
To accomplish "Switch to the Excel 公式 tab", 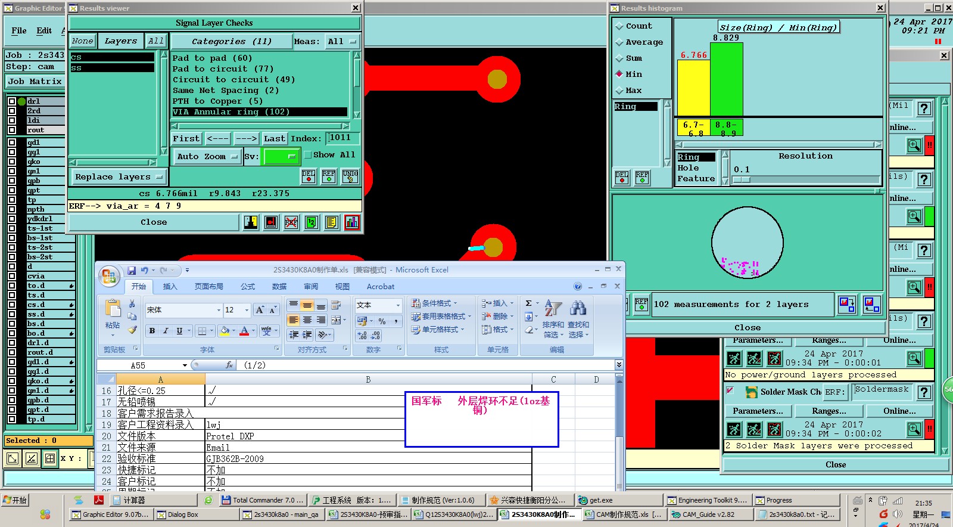I will [248, 287].
